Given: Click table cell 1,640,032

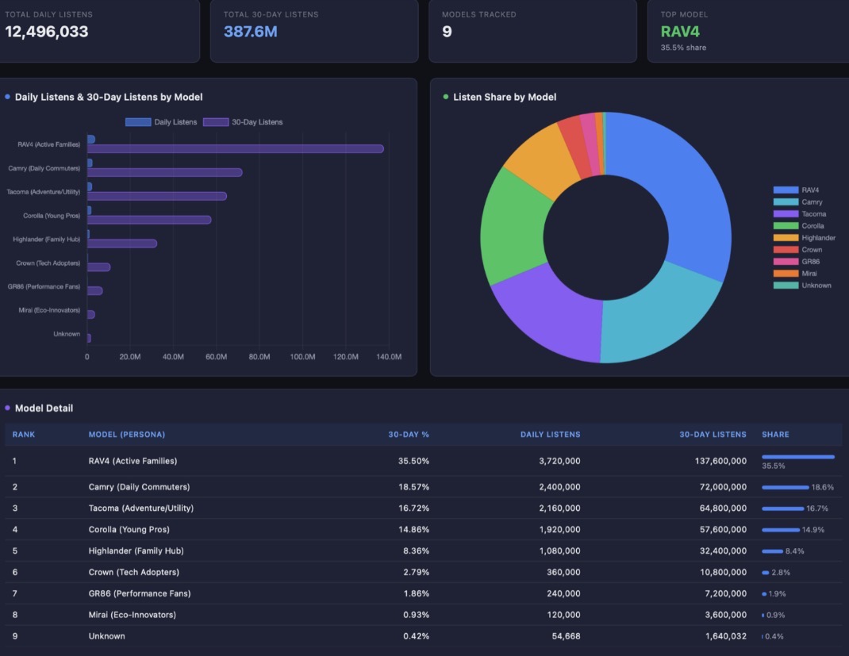Looking at the screenshot, I should (x=725, y=636).
